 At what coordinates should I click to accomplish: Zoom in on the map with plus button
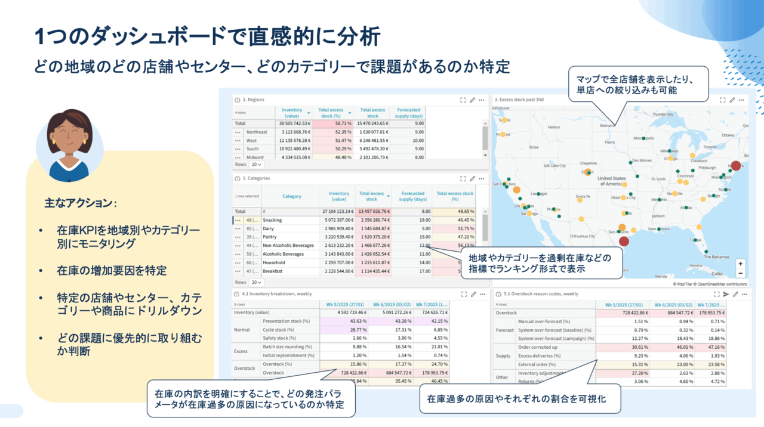pyautogui.click(x=741, y=264)
